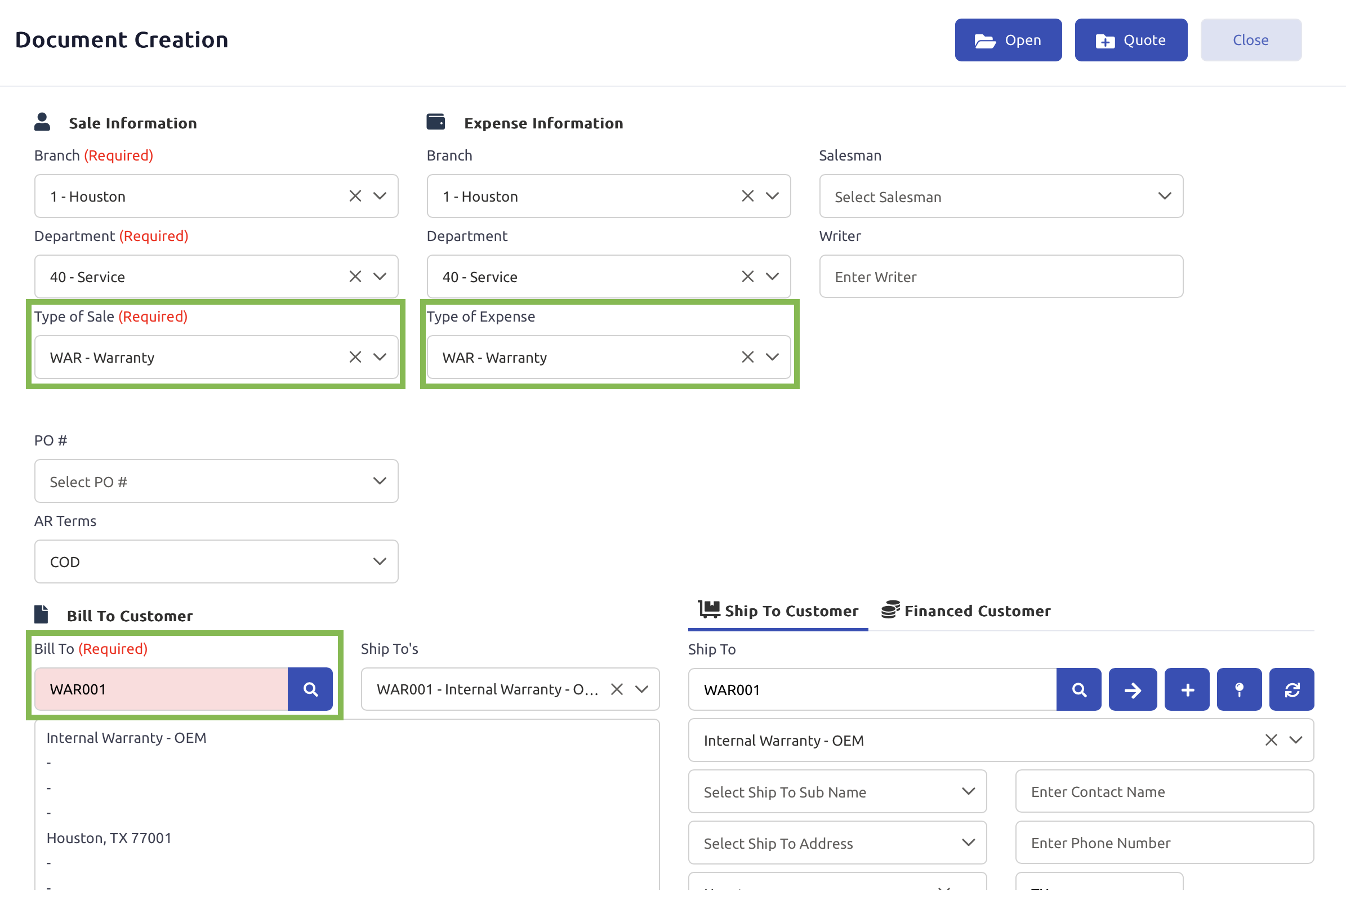Click the Ship To search magnifier icon
Screen dimensions: 1346x909
(1078, 689)
